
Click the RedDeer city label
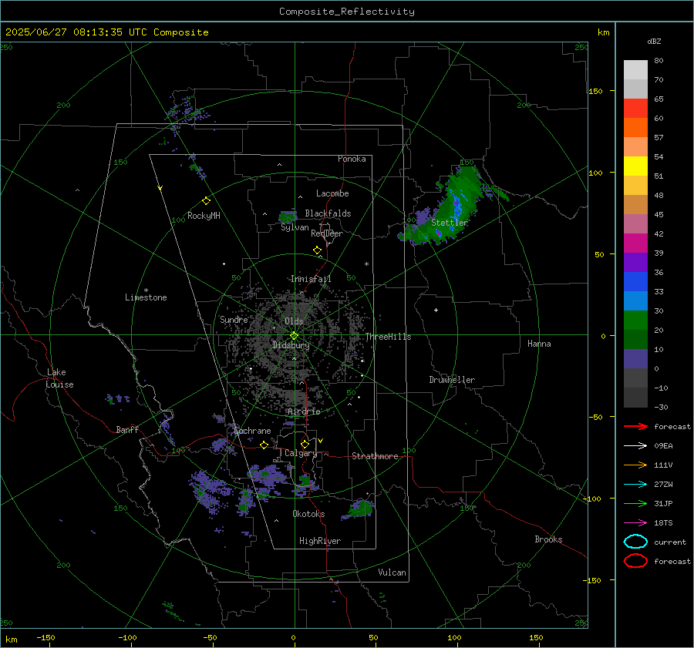(327, 233)
